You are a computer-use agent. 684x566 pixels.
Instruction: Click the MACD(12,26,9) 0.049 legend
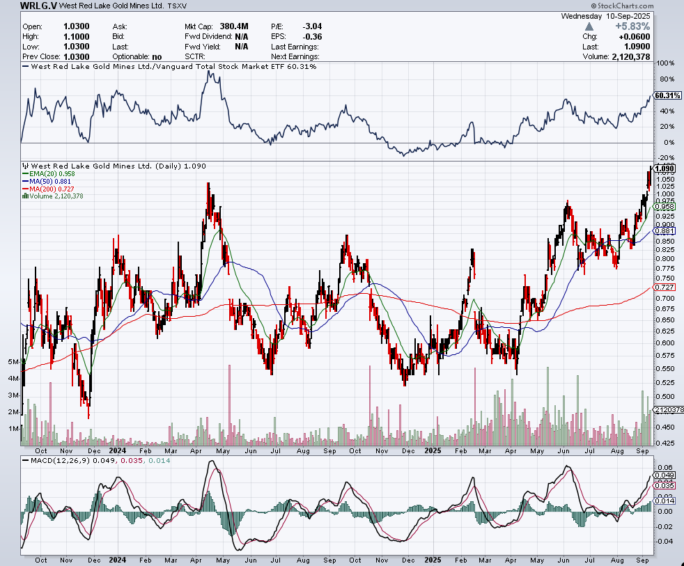point(70,461)
